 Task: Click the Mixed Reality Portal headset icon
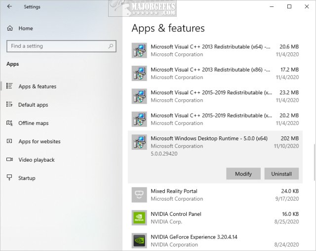(x=139, y=195)
